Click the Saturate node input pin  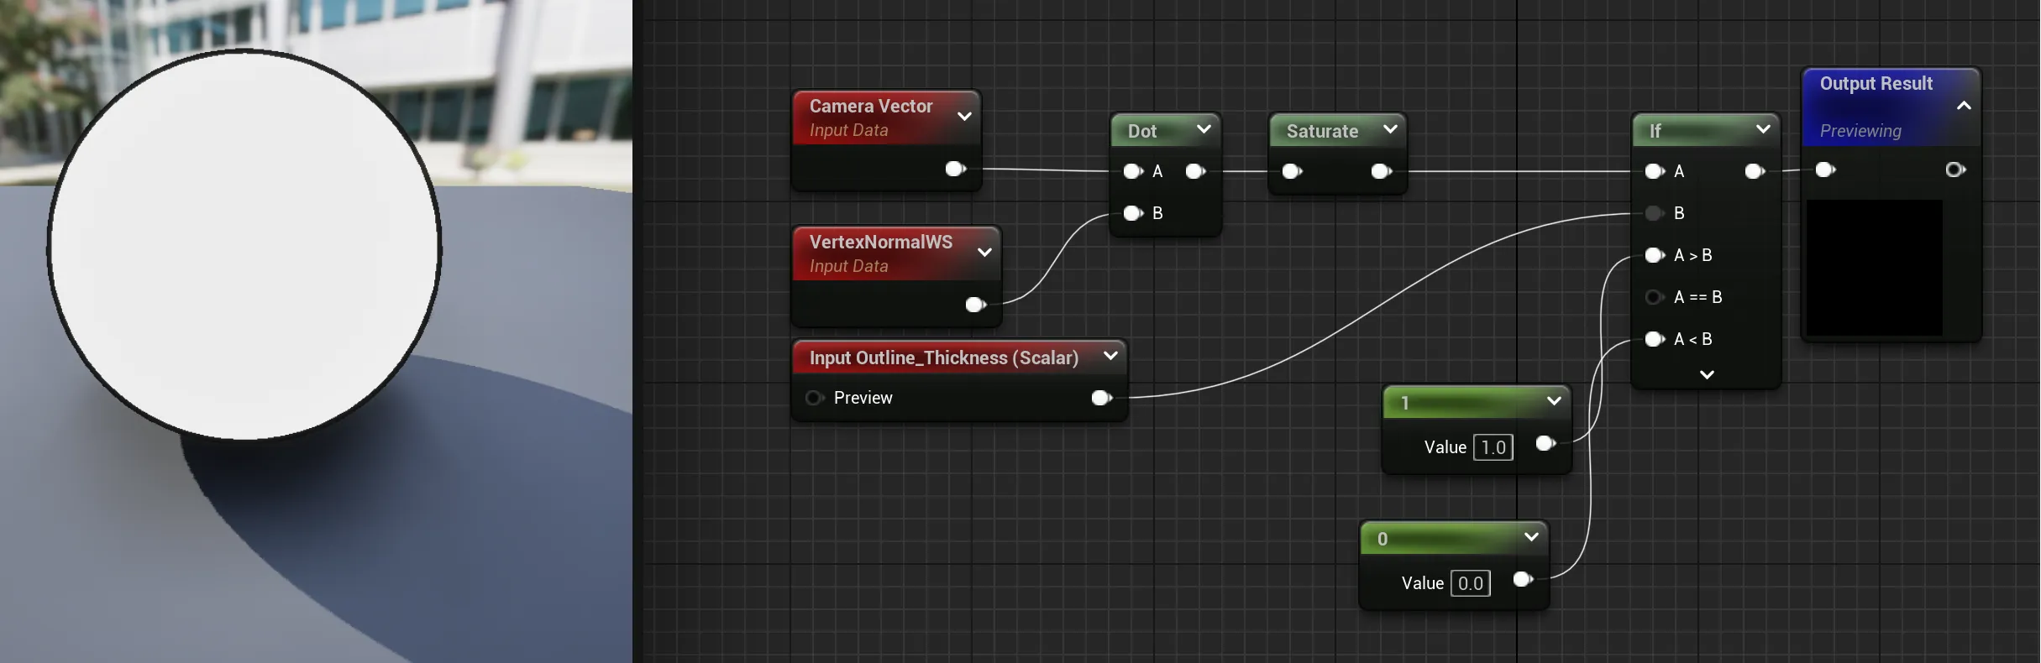pyautogui.click(x=1292, y=171)
